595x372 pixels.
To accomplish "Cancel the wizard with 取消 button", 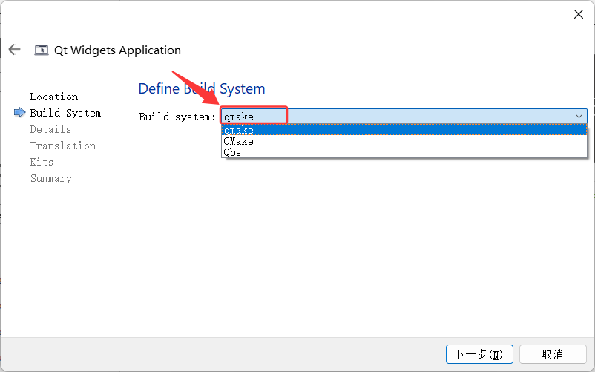I will tap(553, 354).
